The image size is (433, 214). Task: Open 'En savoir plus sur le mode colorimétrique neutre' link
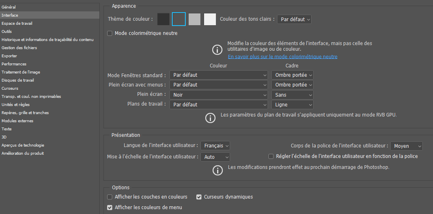coord(283,57)
